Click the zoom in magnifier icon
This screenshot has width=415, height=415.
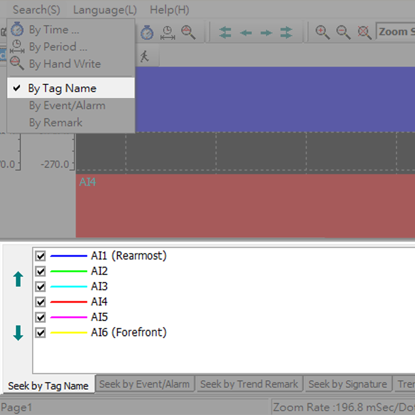(x=323, y=32)
